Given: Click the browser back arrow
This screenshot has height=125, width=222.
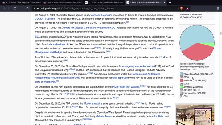Looking at the screenshot, I should [x=4, y=8].
